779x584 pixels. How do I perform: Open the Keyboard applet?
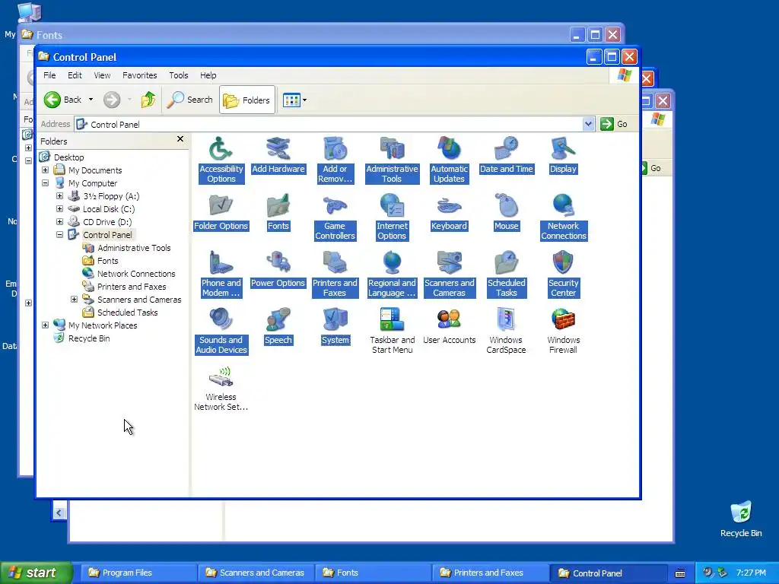click(x=449, y=212)
